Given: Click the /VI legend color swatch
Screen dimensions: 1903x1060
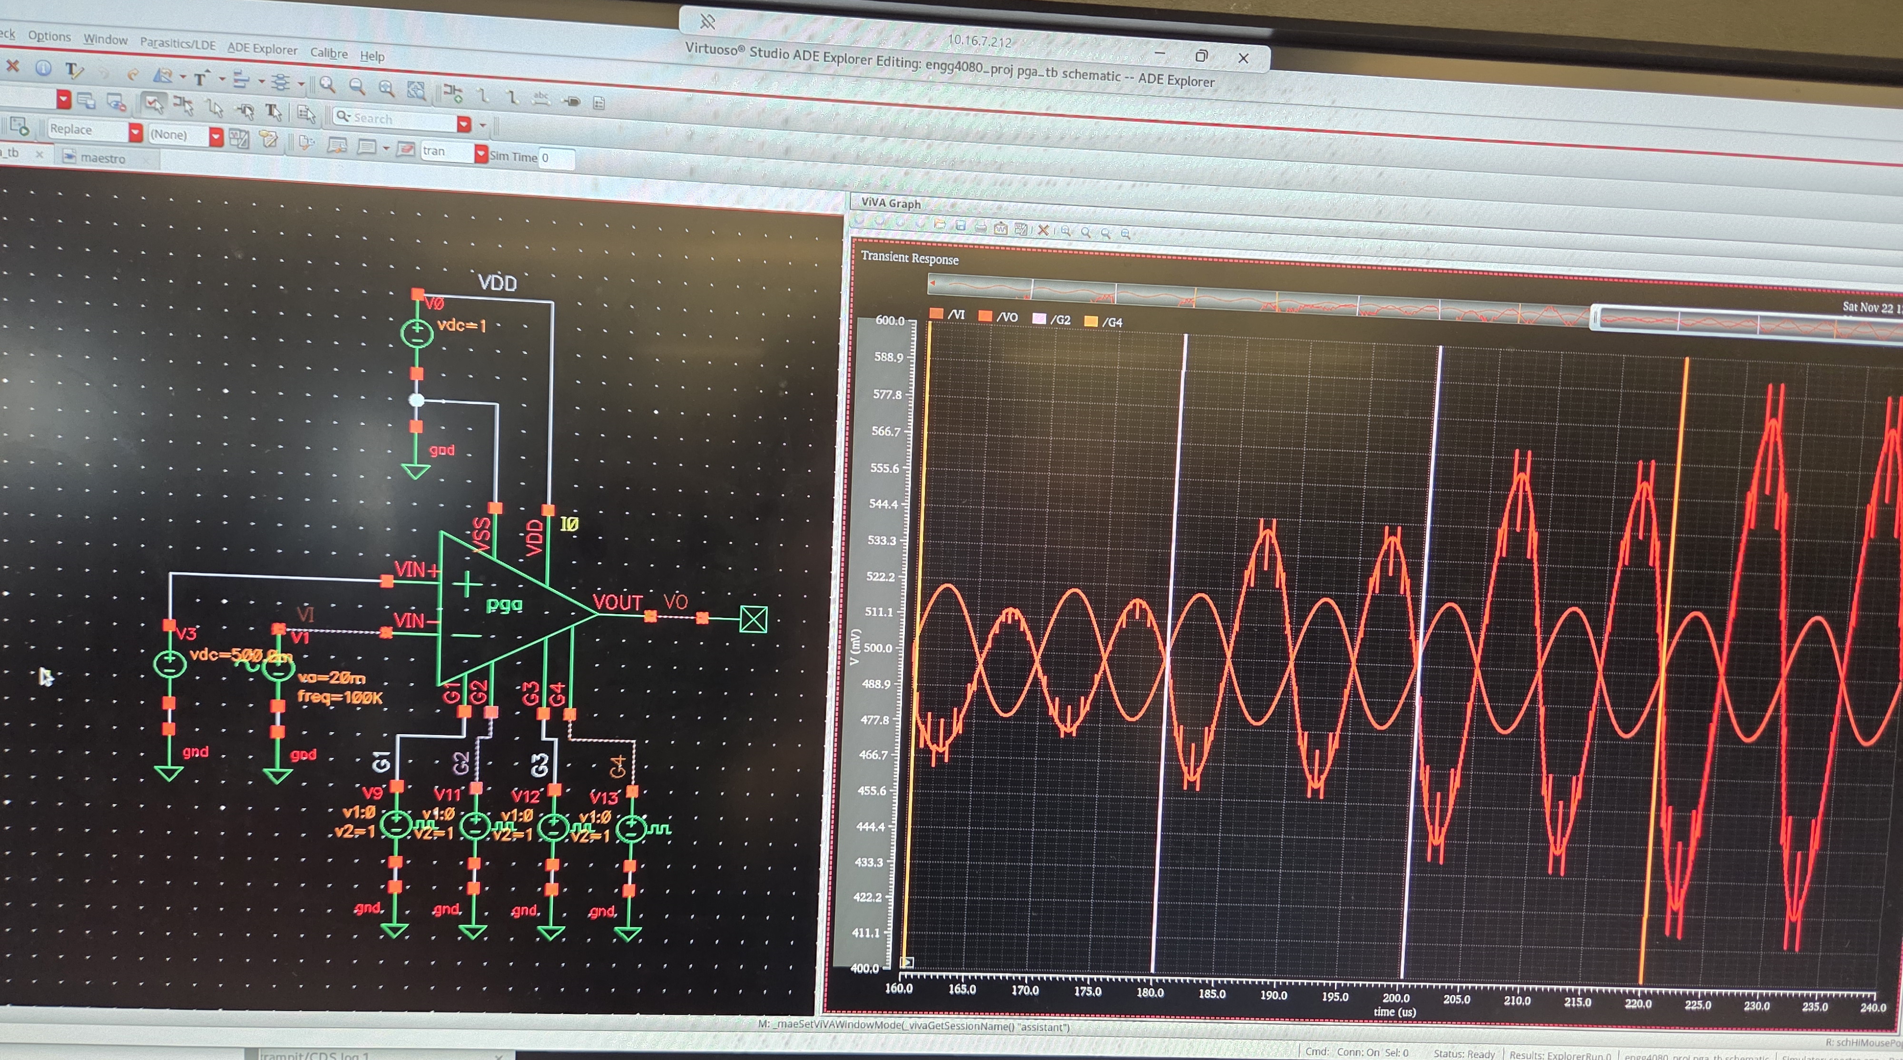Looking at the screenshot, I should tap(936, 313).
